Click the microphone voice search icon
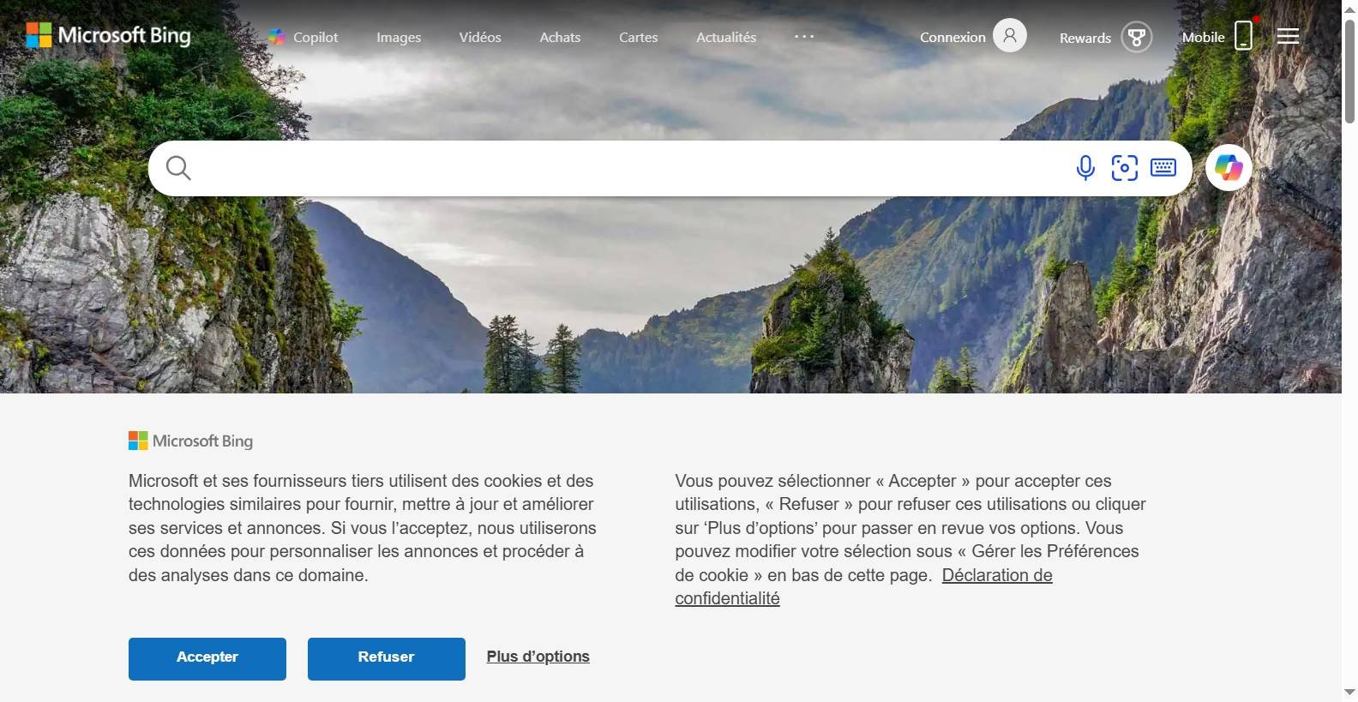 [1085, 168]
